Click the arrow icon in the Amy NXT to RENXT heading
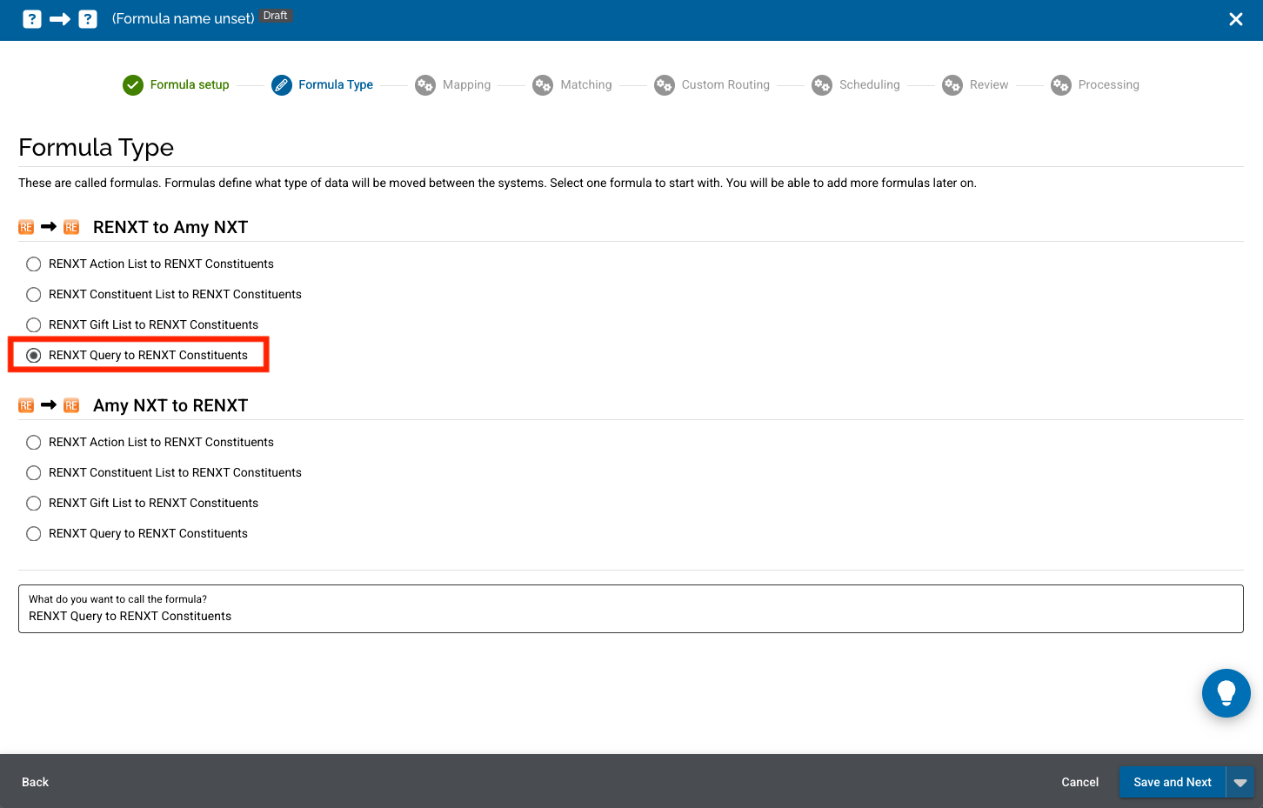The height and width of the screenshot is (808, 1263). point(49,405)
